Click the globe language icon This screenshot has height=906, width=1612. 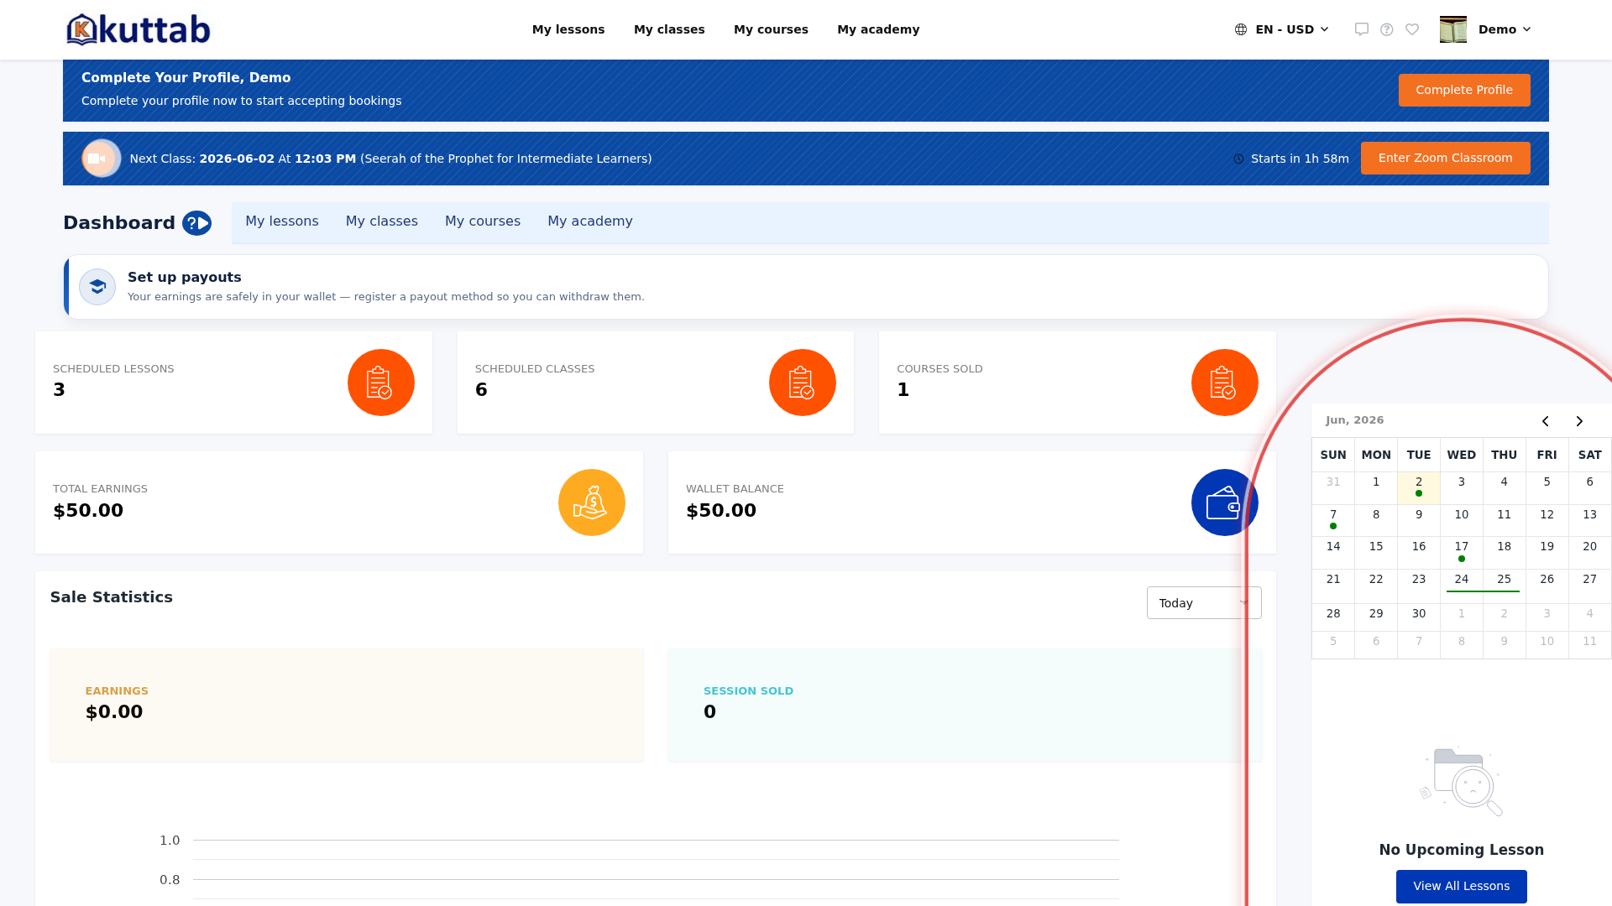tap(1241, 29)
